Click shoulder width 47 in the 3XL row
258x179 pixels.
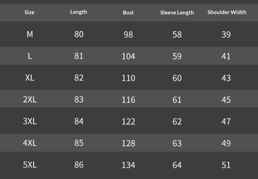coord(226,122)
